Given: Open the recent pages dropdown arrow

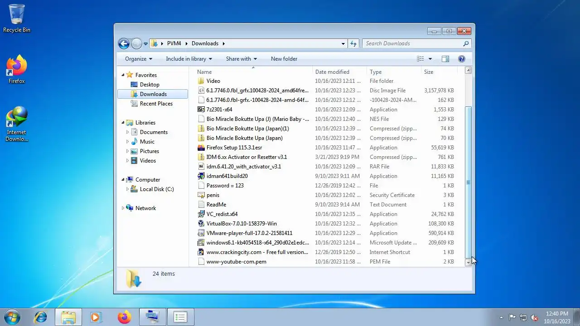Looking at the screenshot, I should [145, 44].
